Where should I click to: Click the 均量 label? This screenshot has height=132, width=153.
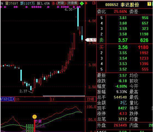tap(134, 119)
